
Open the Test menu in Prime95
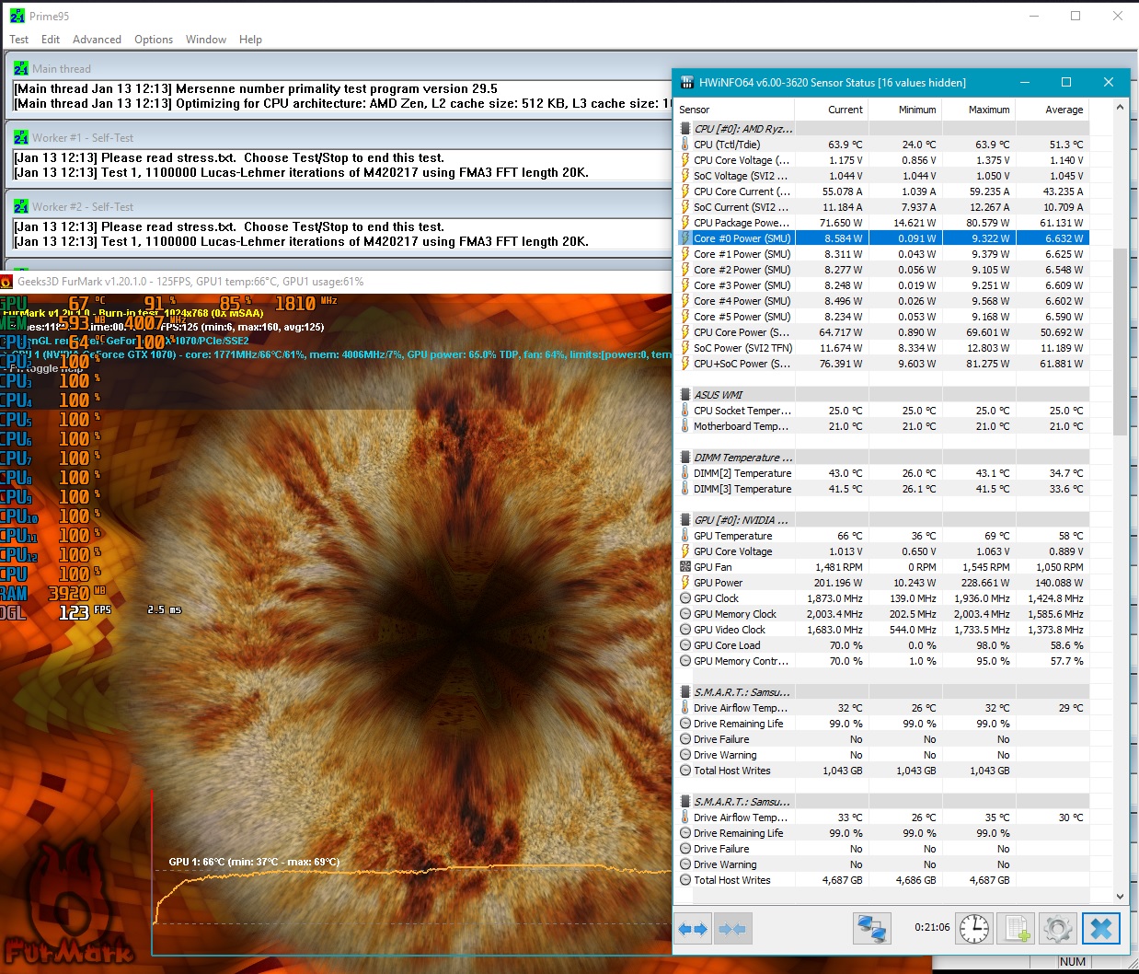[18, 40]
